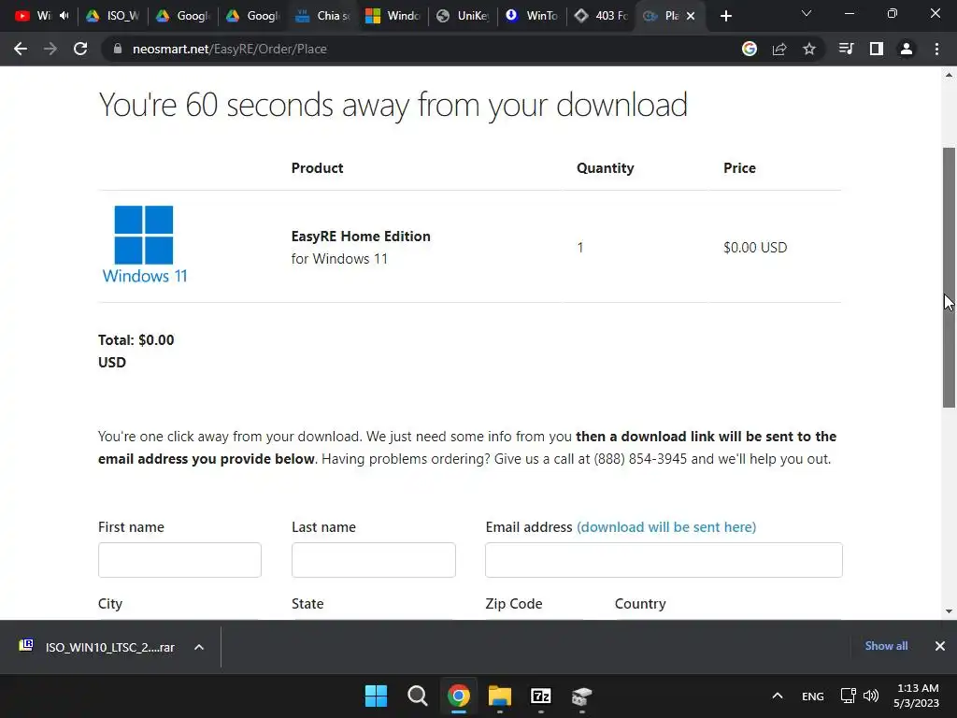957x718 pixels.
Task: Click the scrollbar down arrow
Action: pos(949,611)
